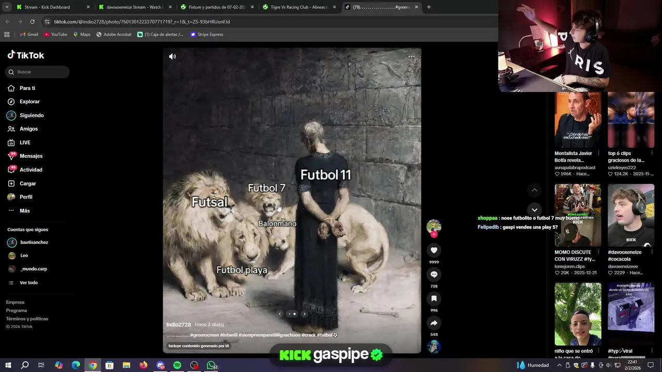
Task: Mute the TikTok post sound
Action: [x=172, y=56]
